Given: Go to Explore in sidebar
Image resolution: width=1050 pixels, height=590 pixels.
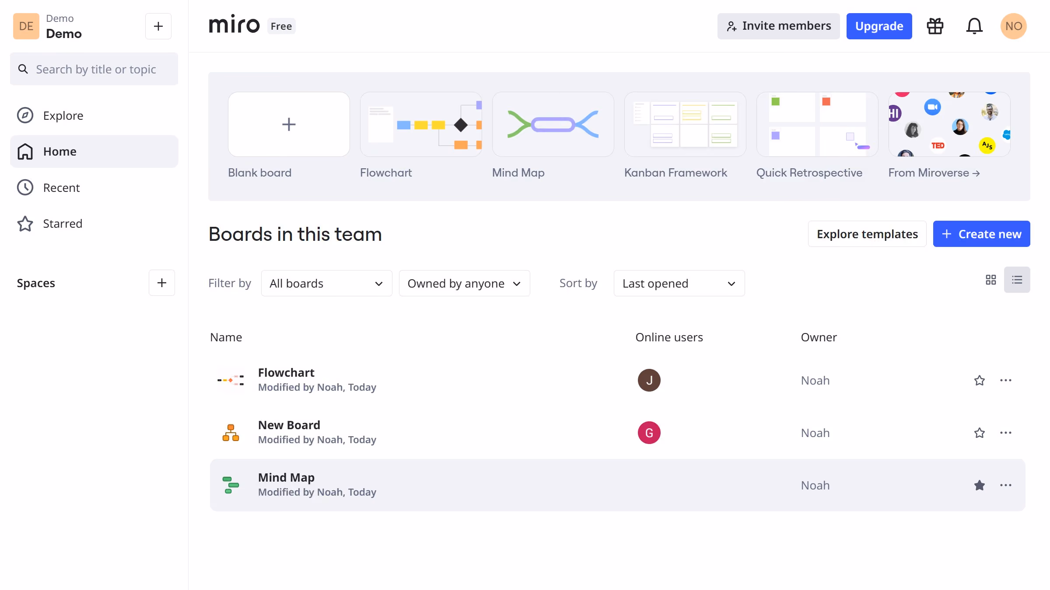Looking at the screenshot, I should pyautogui.click(x=94, y=115).
